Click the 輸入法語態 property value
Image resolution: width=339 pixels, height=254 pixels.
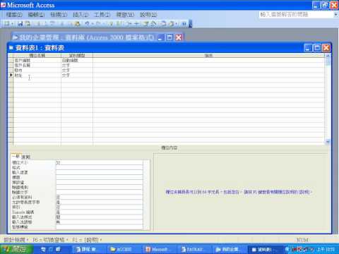click(x=99, y=222)
